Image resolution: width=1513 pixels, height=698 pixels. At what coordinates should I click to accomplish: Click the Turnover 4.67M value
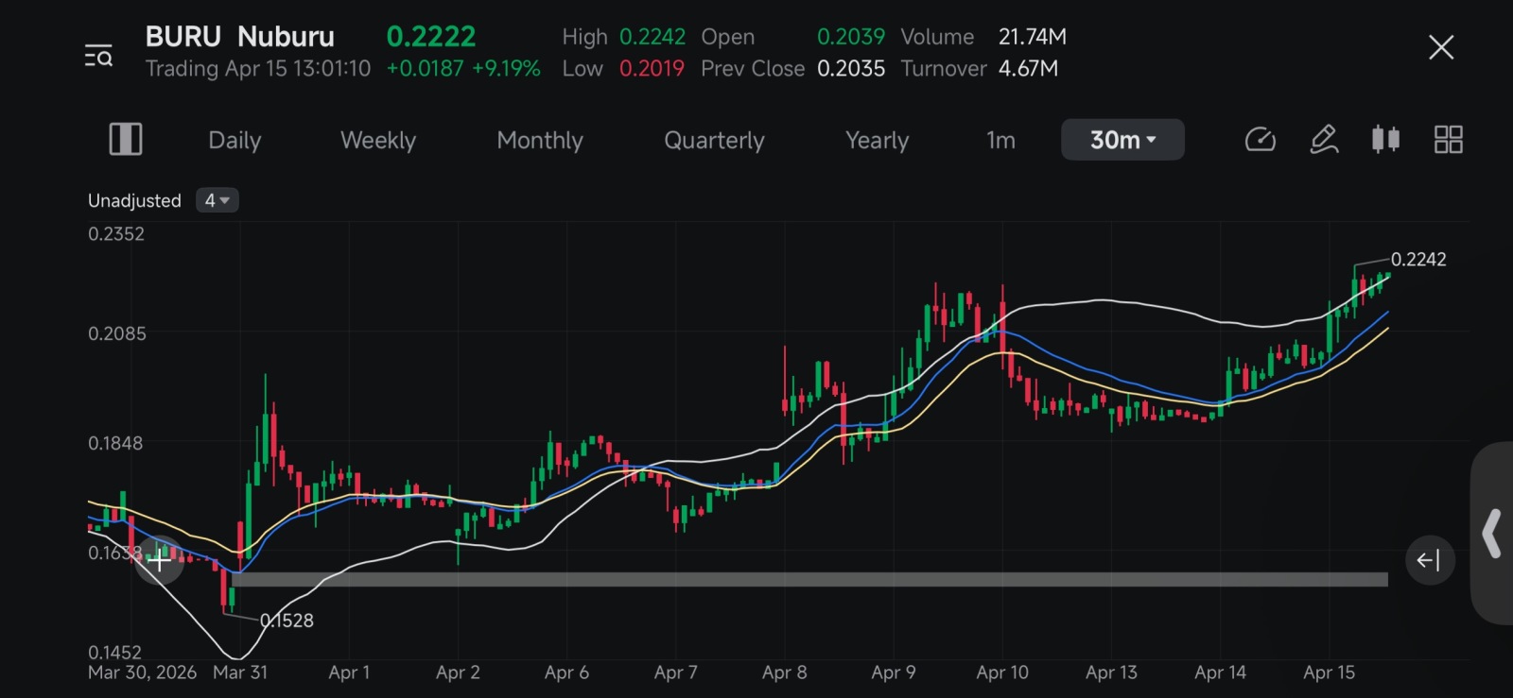click(1029, 68)
